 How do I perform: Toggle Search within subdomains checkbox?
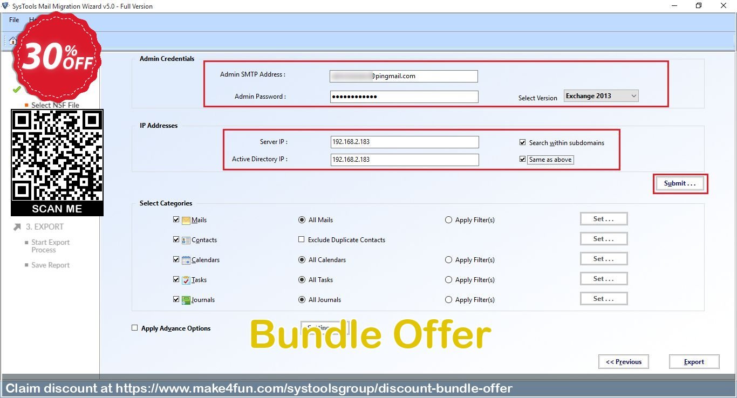[x=522, y=142]
